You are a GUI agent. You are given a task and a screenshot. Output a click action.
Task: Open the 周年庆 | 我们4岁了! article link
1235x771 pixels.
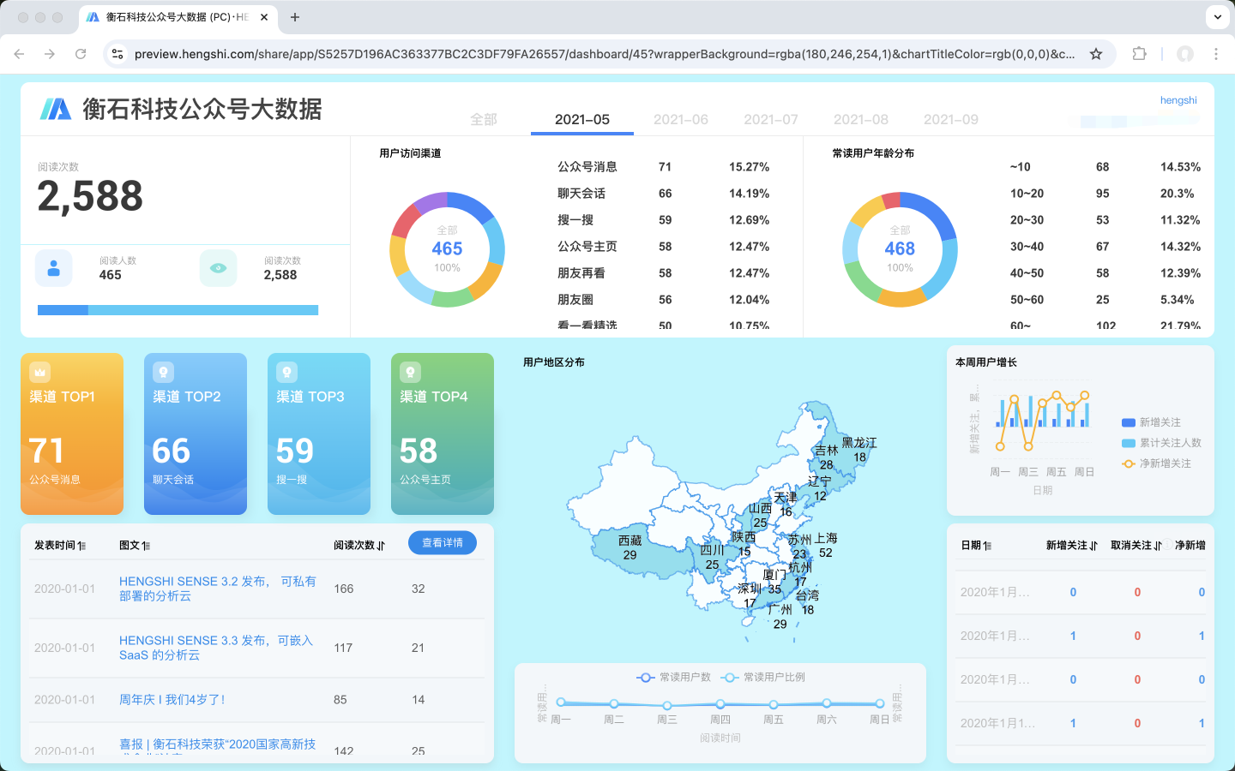[x=172, y=700]
